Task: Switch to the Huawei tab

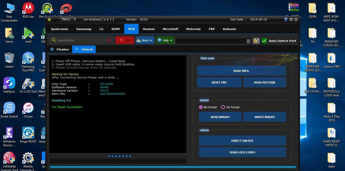Action: click(149, 29)
